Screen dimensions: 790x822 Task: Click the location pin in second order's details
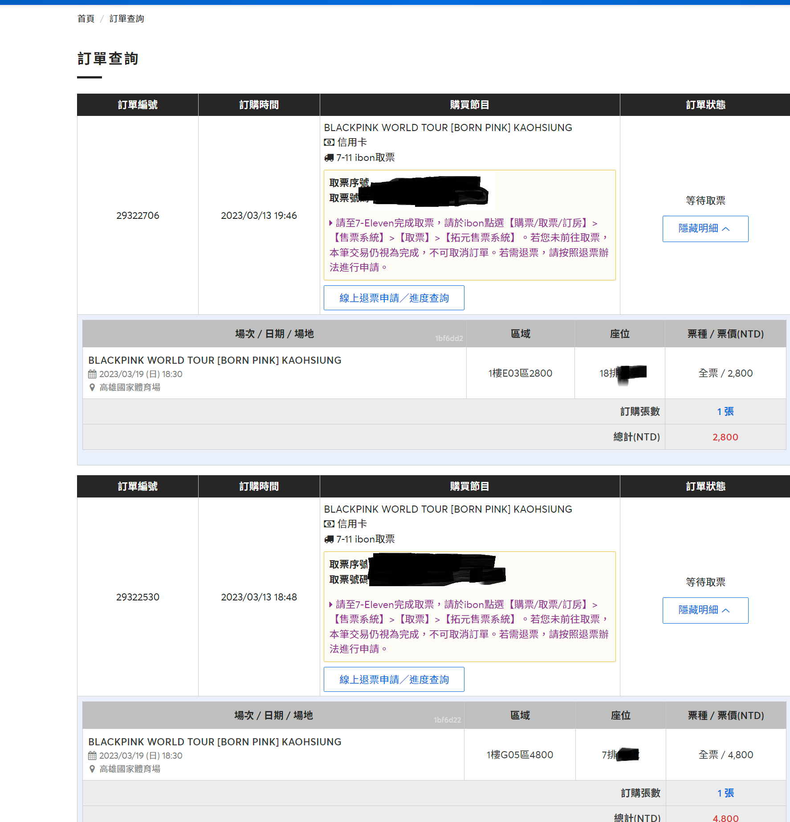[x=92, y=769]
